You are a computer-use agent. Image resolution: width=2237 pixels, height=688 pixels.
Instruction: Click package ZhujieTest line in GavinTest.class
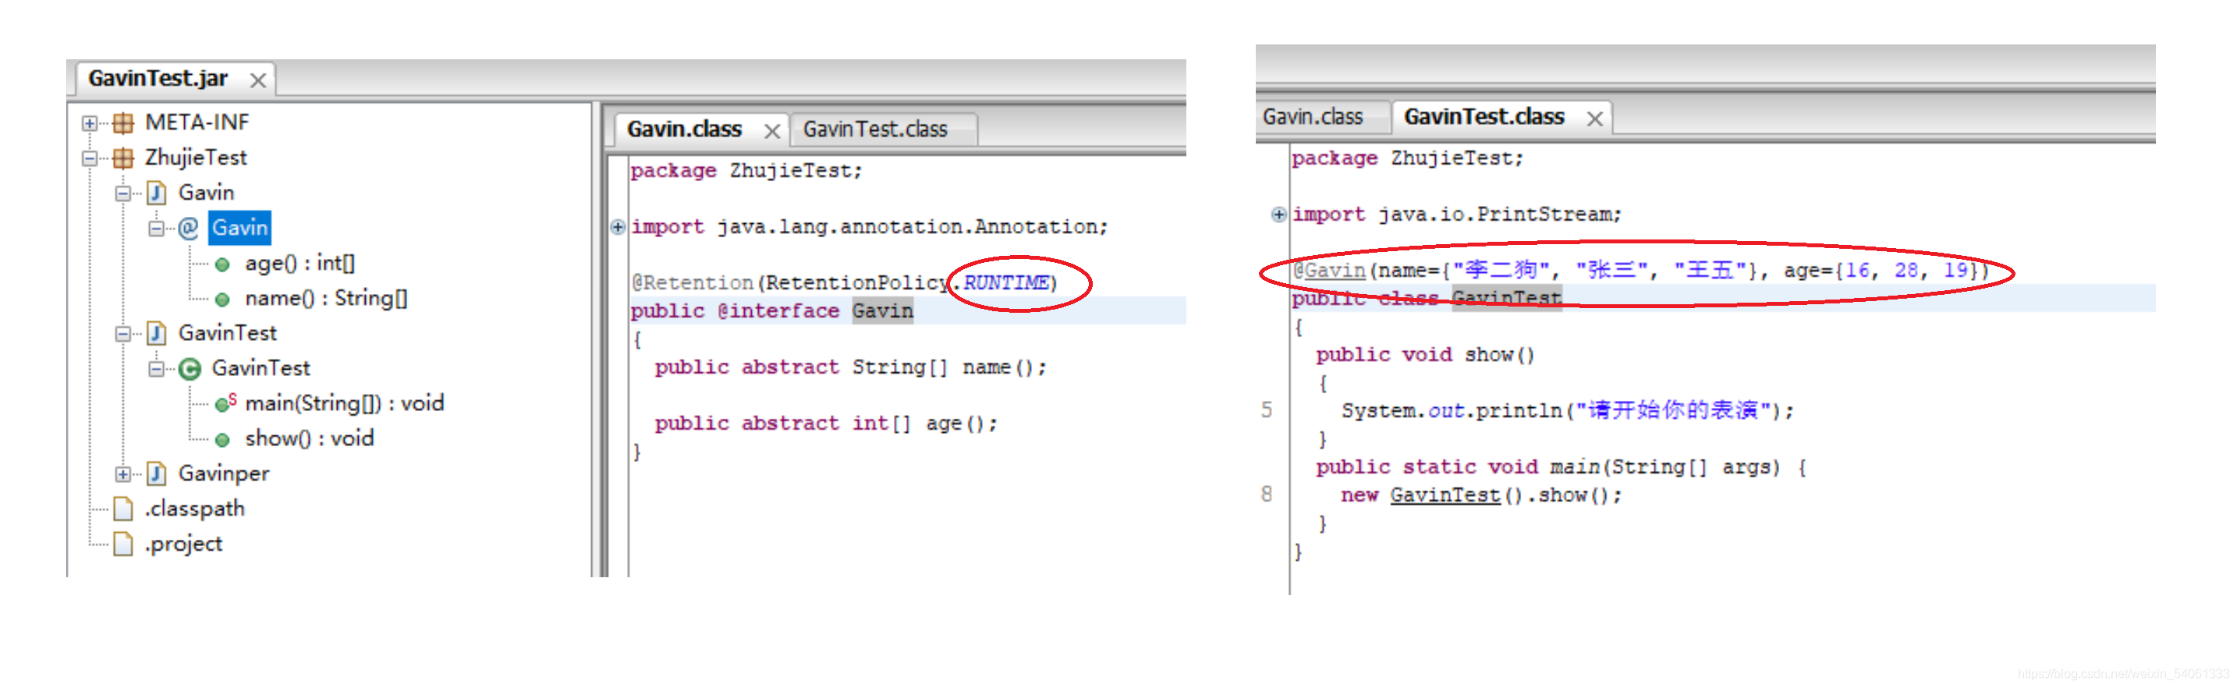coord(1408,159)
